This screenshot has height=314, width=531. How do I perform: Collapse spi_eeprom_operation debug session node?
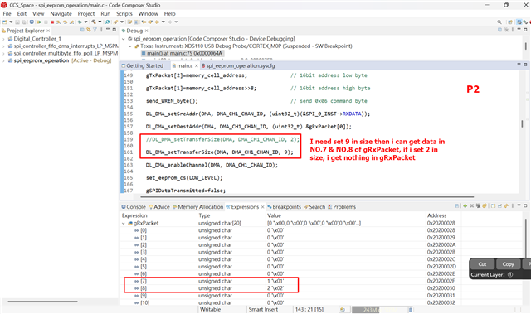[x=124, y=39]
